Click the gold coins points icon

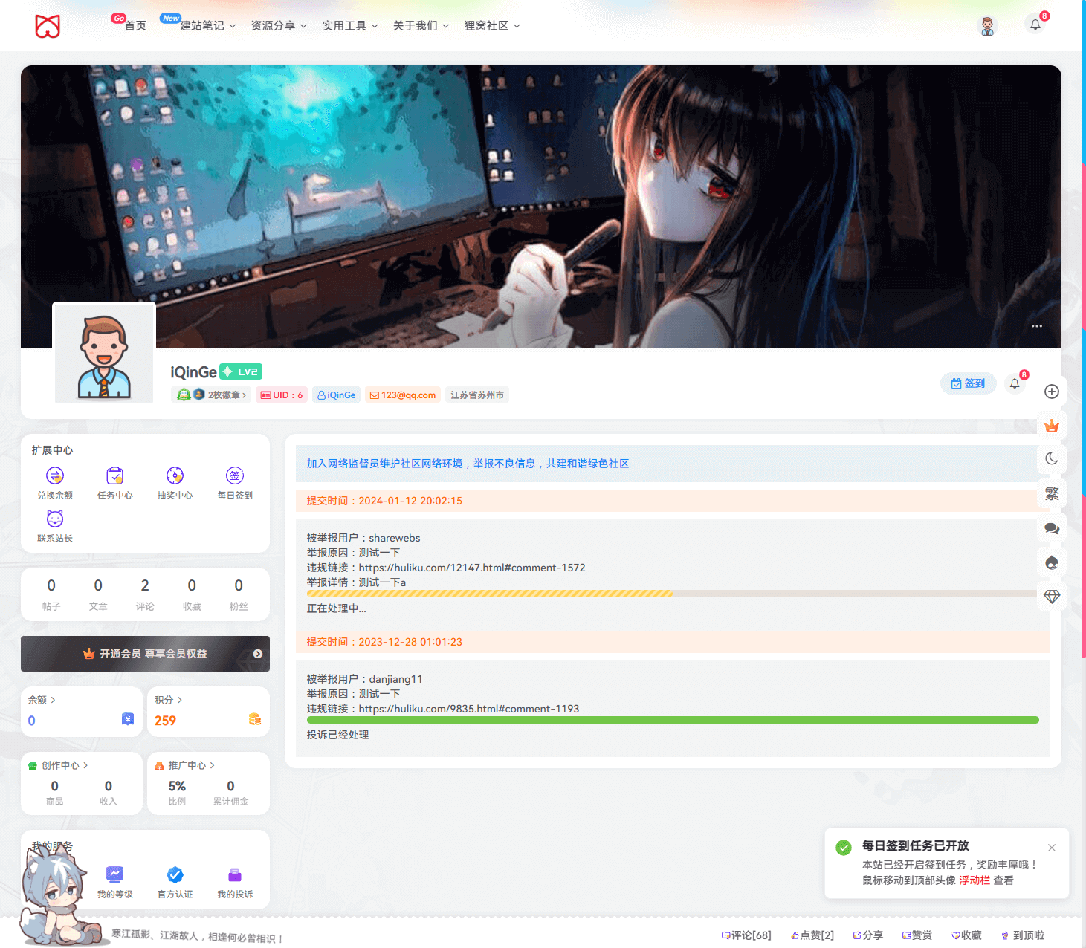255,719
